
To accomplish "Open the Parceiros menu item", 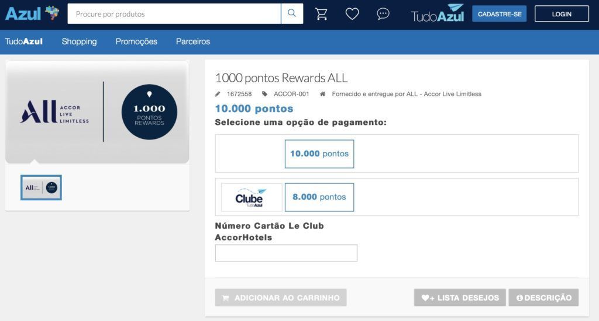I will pyautogui.click(x=193, y=41).
